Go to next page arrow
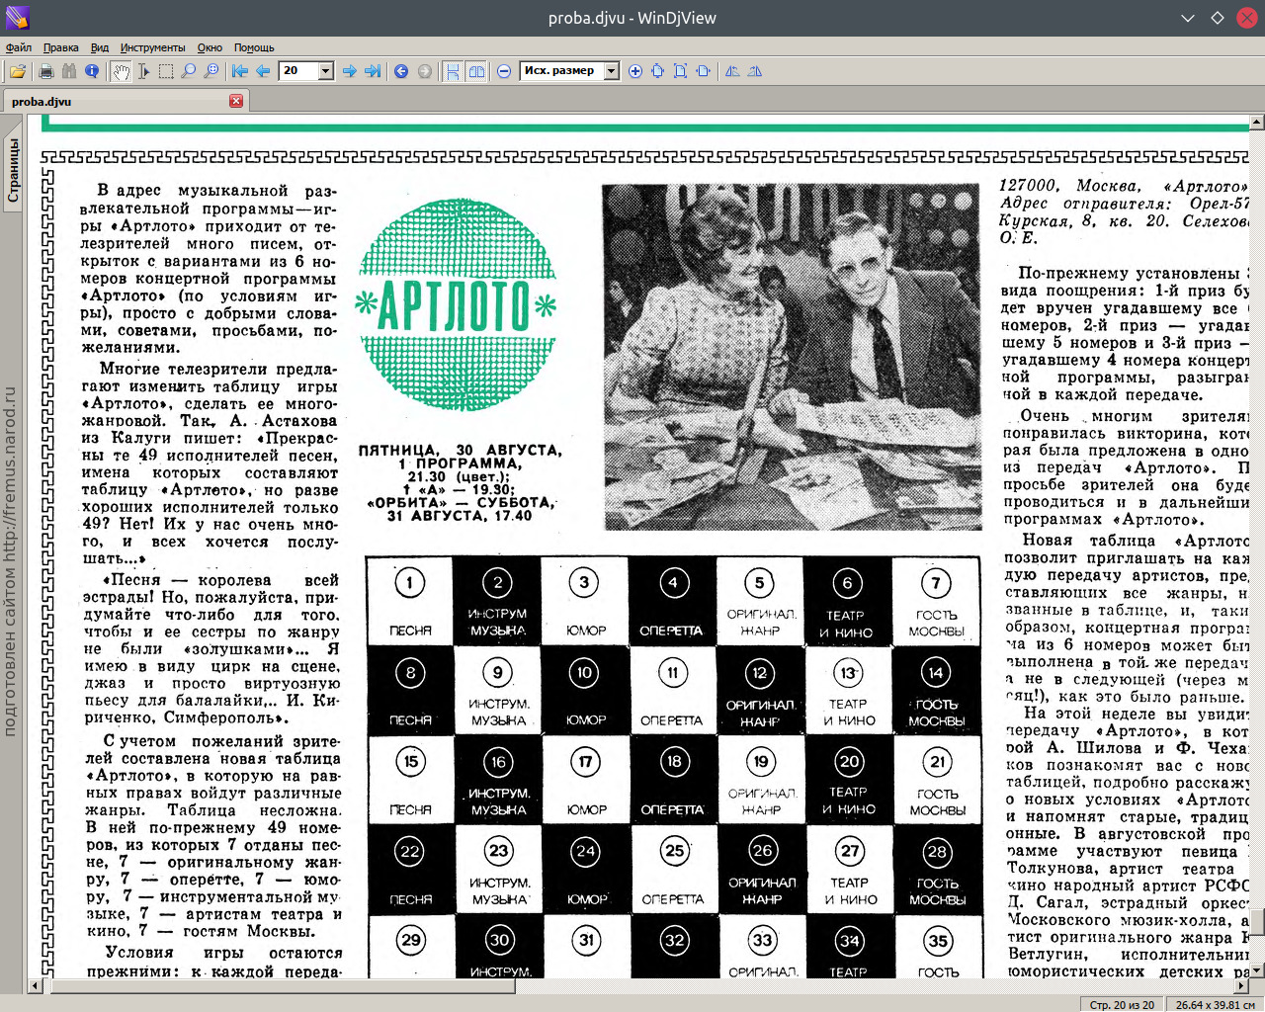This screenshot has width=1265, height=1012. [x=349, y=71]
